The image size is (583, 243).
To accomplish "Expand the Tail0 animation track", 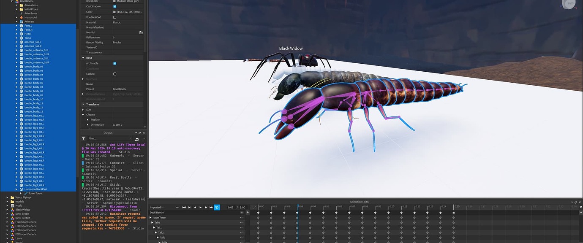I will click(x=153, y=222).
